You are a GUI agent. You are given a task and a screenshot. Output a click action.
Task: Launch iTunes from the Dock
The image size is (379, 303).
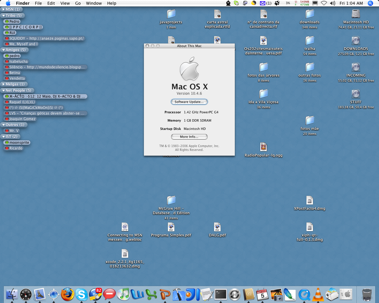(123, 294)
